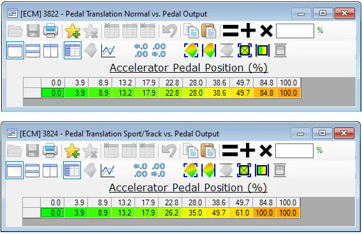Click the boxed X color icon in 3822 window
This screenshot has height=234, width=362.
tap(245, 50)
